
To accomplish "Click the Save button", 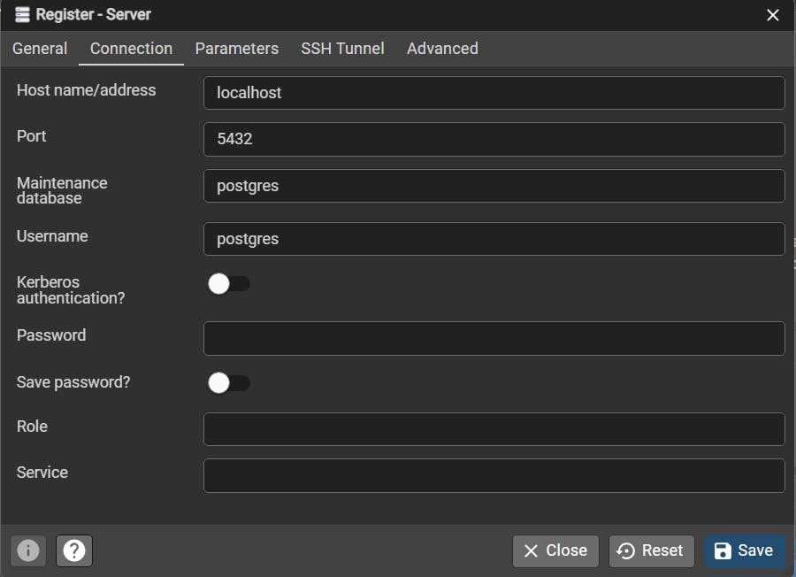I will 744,550.
